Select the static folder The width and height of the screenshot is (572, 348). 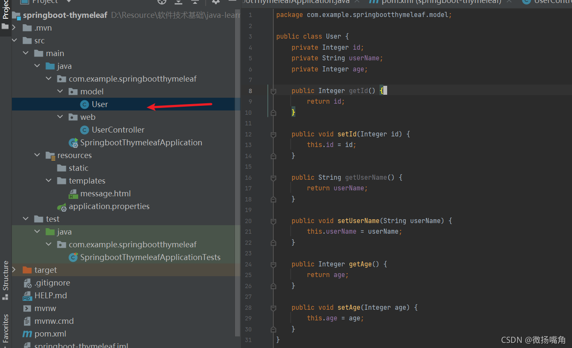79,168
